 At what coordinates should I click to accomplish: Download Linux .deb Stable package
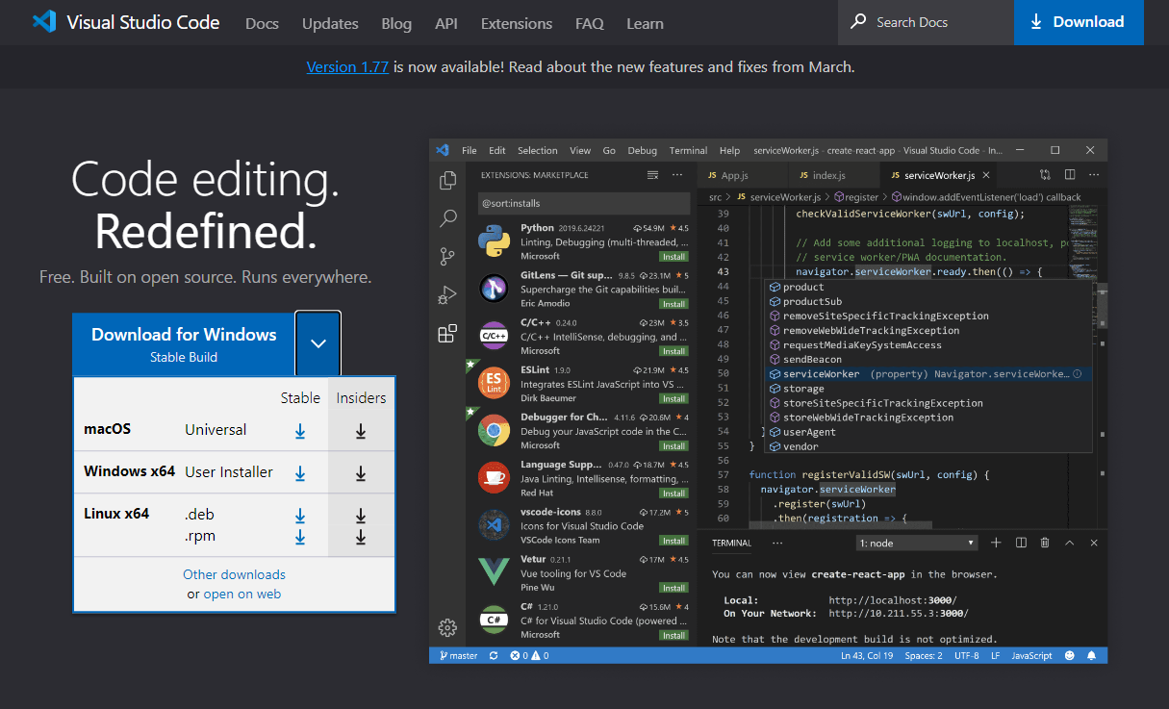300,516
